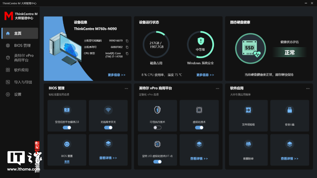Copy the CPU type value

click(127, 53)
